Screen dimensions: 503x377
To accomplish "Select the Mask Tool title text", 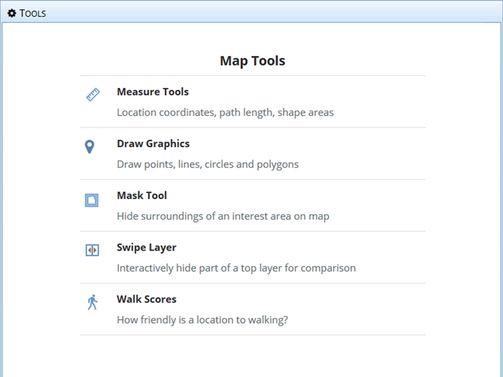I will 141,195.
